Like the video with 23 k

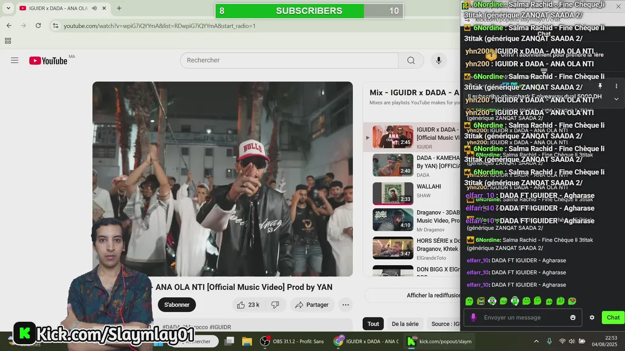pyautogui.click(x=248, y=305)
